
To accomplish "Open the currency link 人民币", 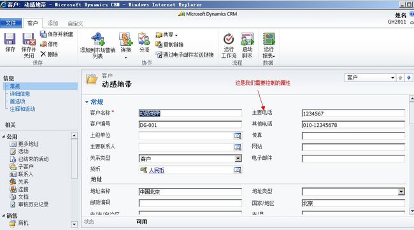I will click(157, 171).
